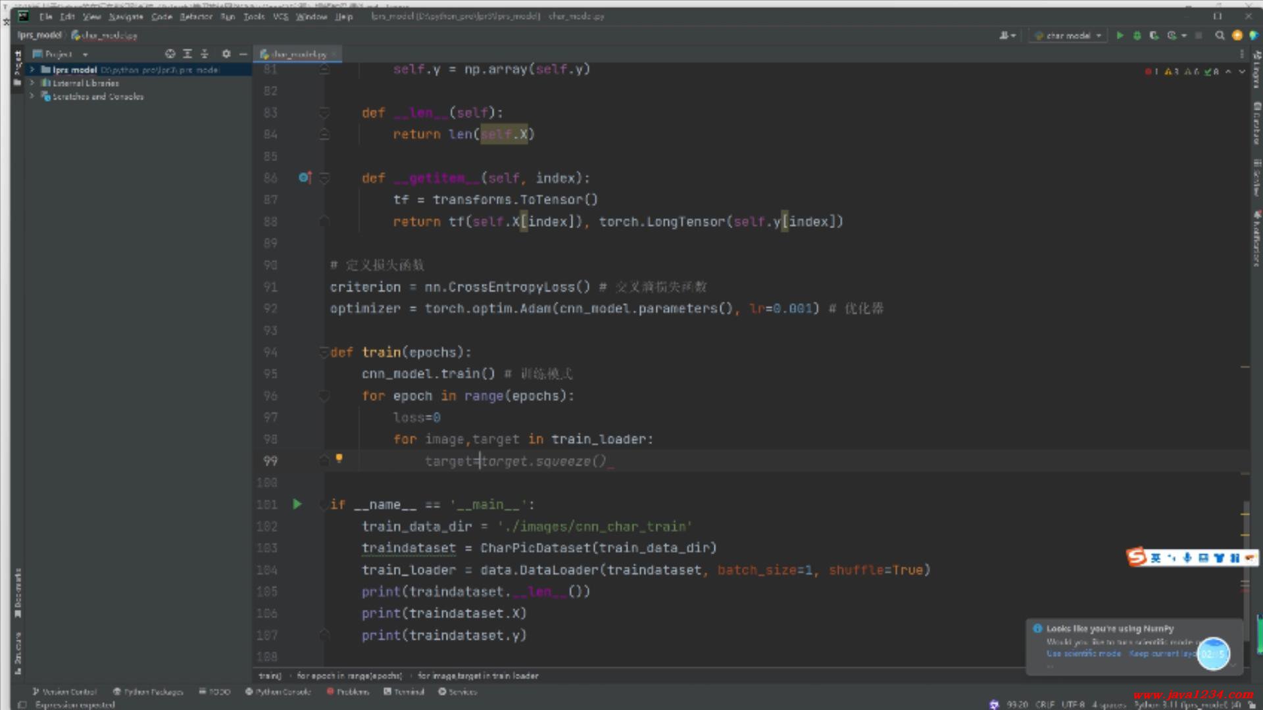Screen dimensions: 1263x710
Task: Click the green Debug bug icon
Action: point(1137,35)
